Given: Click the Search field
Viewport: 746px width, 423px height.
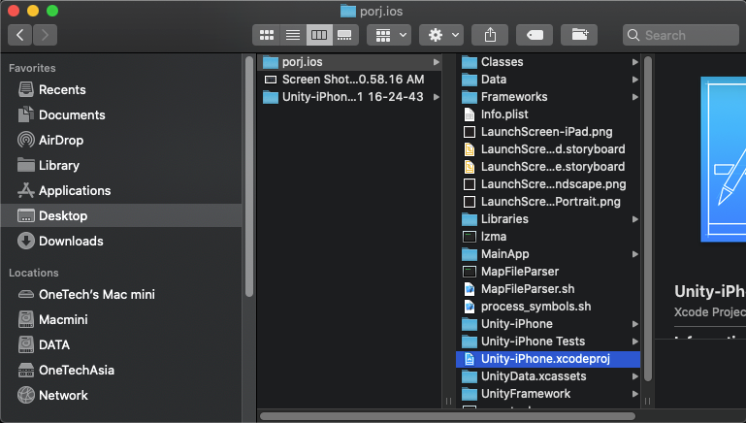Looking at the screenshot, I should 681,35.
